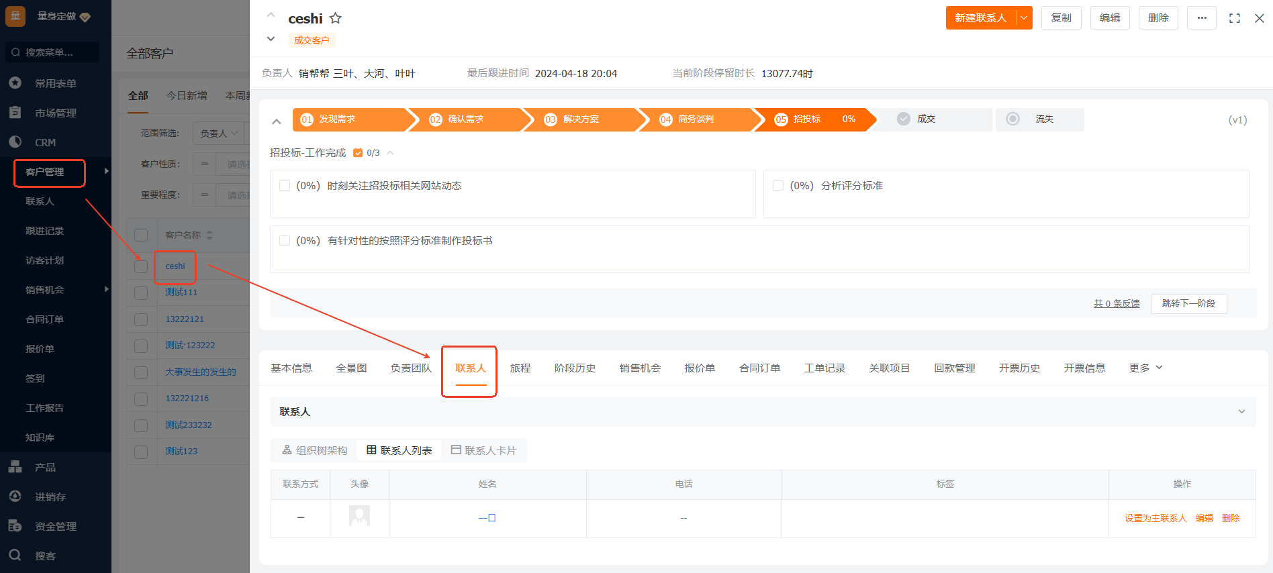
Task: Click the 跳转下一阶段 button
Action: 1188,303
